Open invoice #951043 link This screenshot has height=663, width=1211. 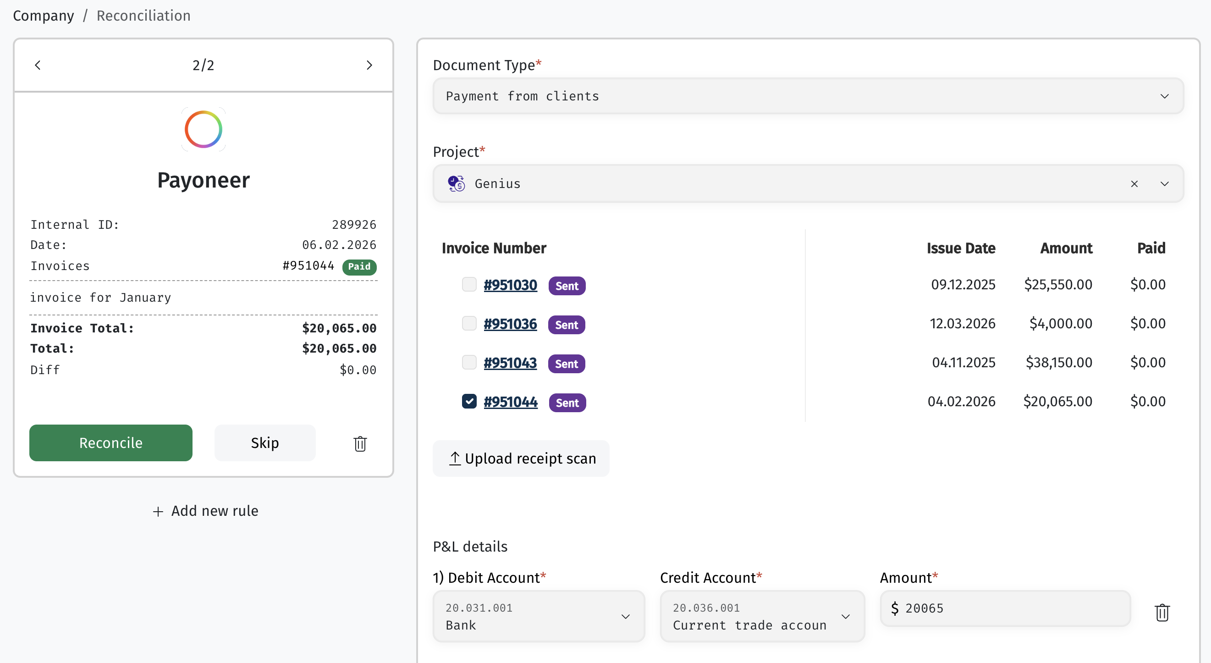510,363
